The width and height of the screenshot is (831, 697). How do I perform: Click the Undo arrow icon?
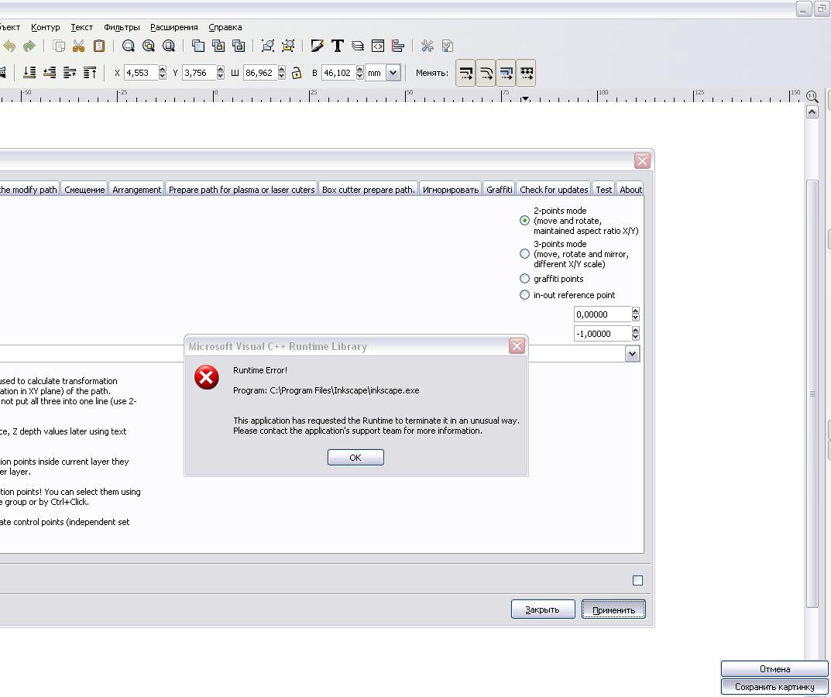pos(9,46)
